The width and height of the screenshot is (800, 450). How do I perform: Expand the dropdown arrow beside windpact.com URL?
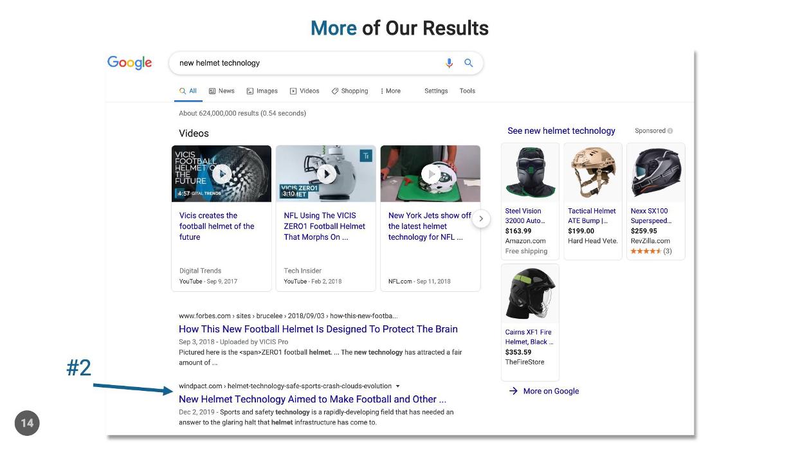point(397,386)
